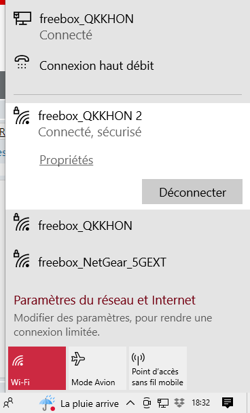Image resolution: width=250 pixels, height=413 pixels.
Task: Toggle the Wi-Fi quick action tile
Action: (37, 368)
